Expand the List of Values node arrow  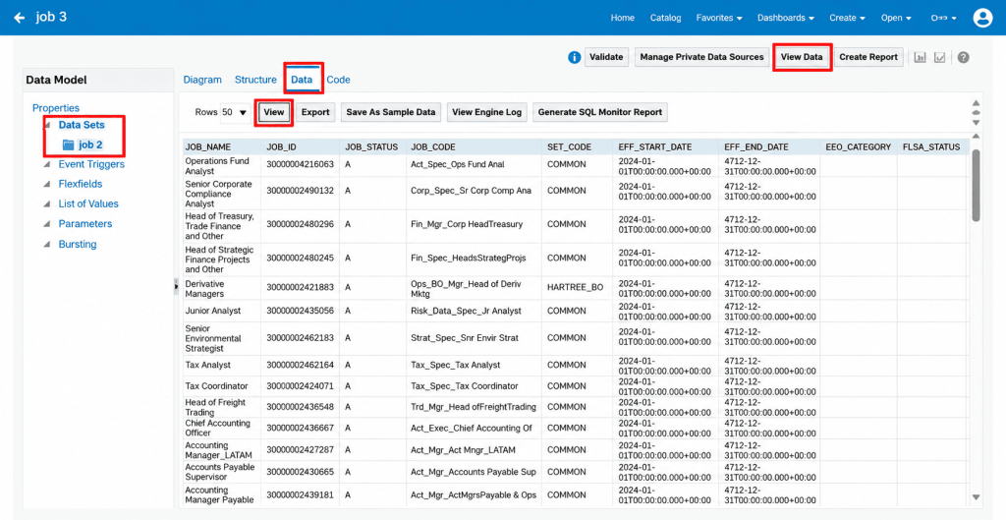tap(46, 204)
